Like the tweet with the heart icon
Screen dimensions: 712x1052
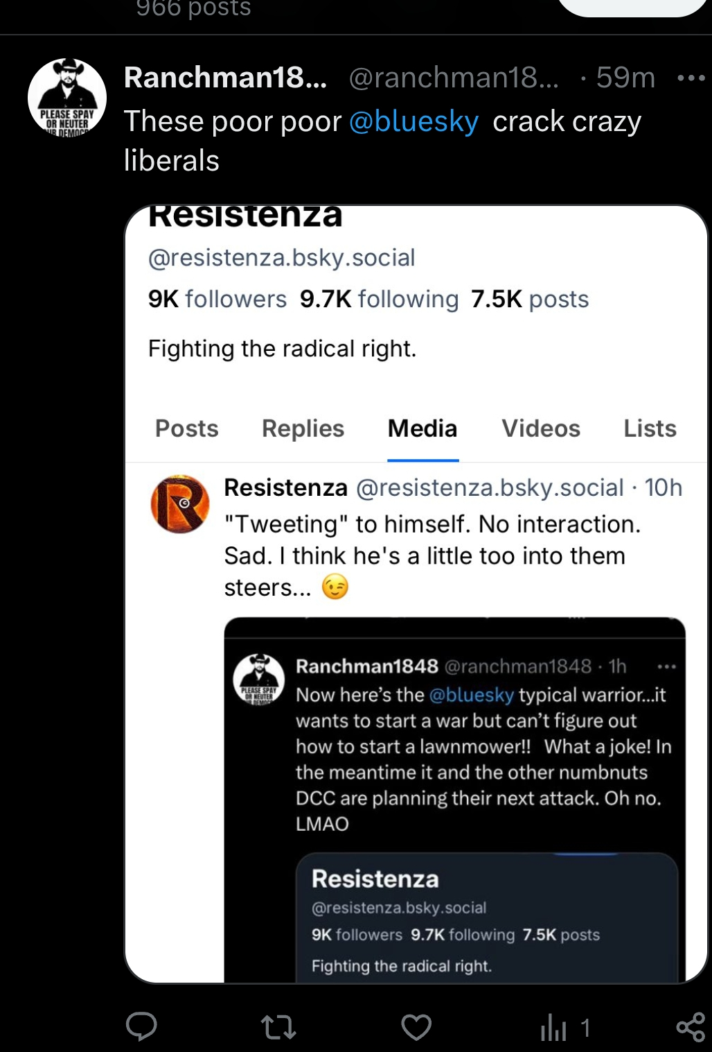(416, 1027)
